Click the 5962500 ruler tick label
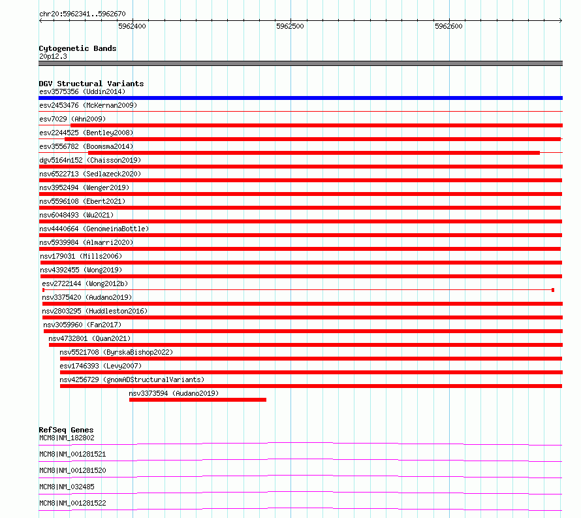The height and width of the screenshot is (518, 581). (290, 26)
